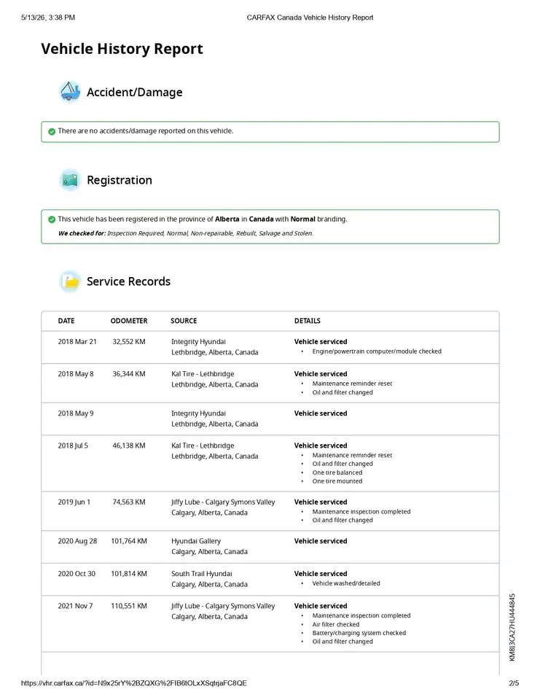Click 'Jiffy Lube - Calgary Symons Valley' in 2019 row
540x700 pixels.
[x=223, y=502]
